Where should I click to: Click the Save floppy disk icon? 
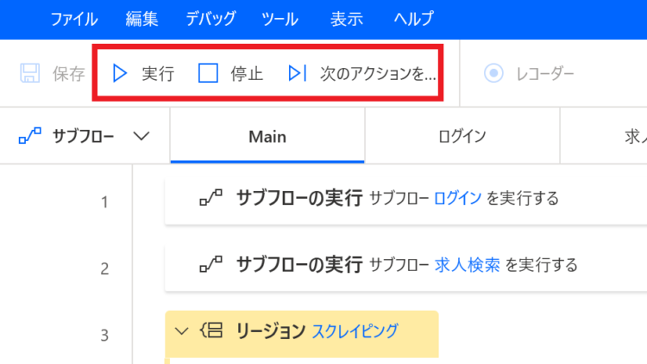(30, 73)
